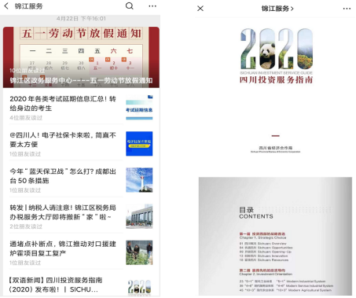
Task: Open 五一劳动节放假通知 banner article
Action: pos(81,57)
